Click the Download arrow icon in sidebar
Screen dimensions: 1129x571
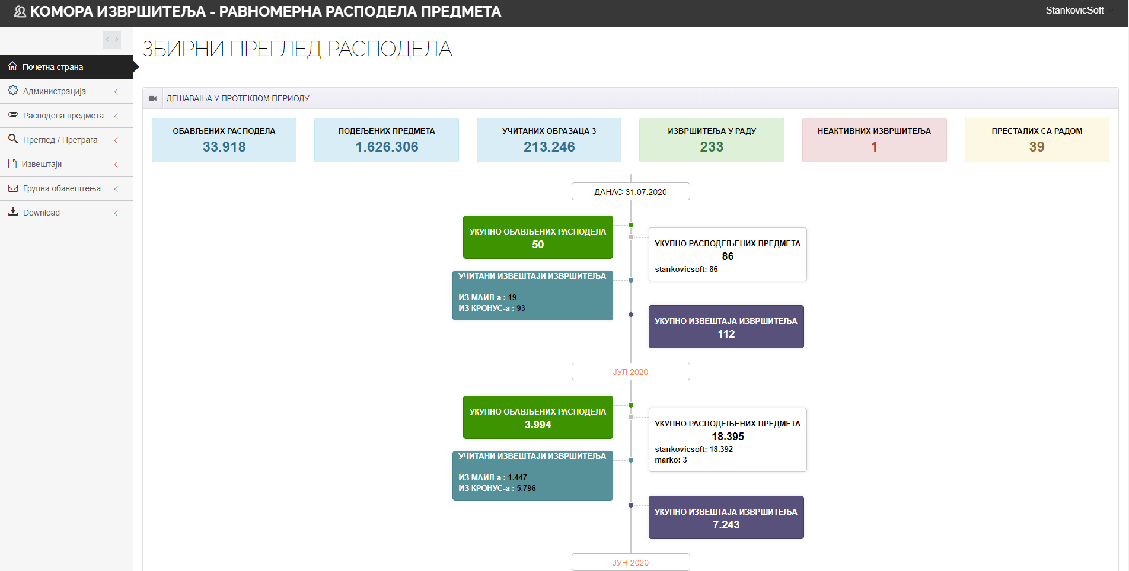[x=12, y=212]
